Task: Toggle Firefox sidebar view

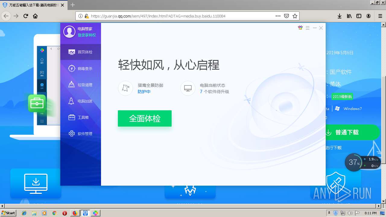Action: (359, 16)
